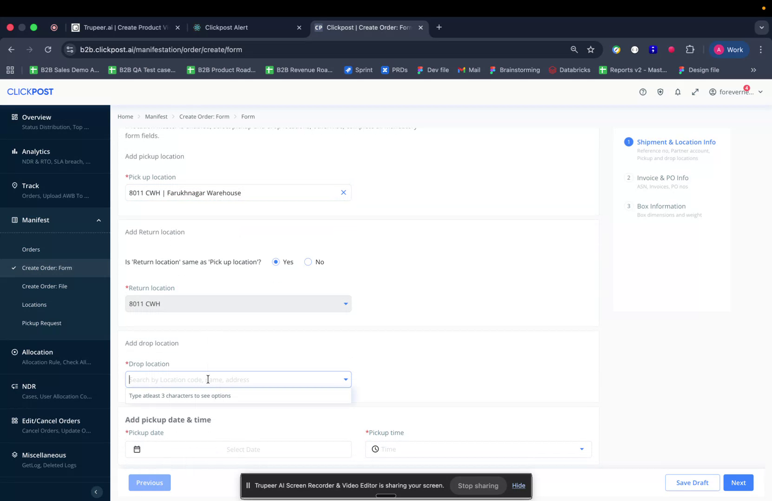Expand the view with the fullscreen arrows icon
The width and height of the screenshot is (772, 501).
click(x=695, y=92)
